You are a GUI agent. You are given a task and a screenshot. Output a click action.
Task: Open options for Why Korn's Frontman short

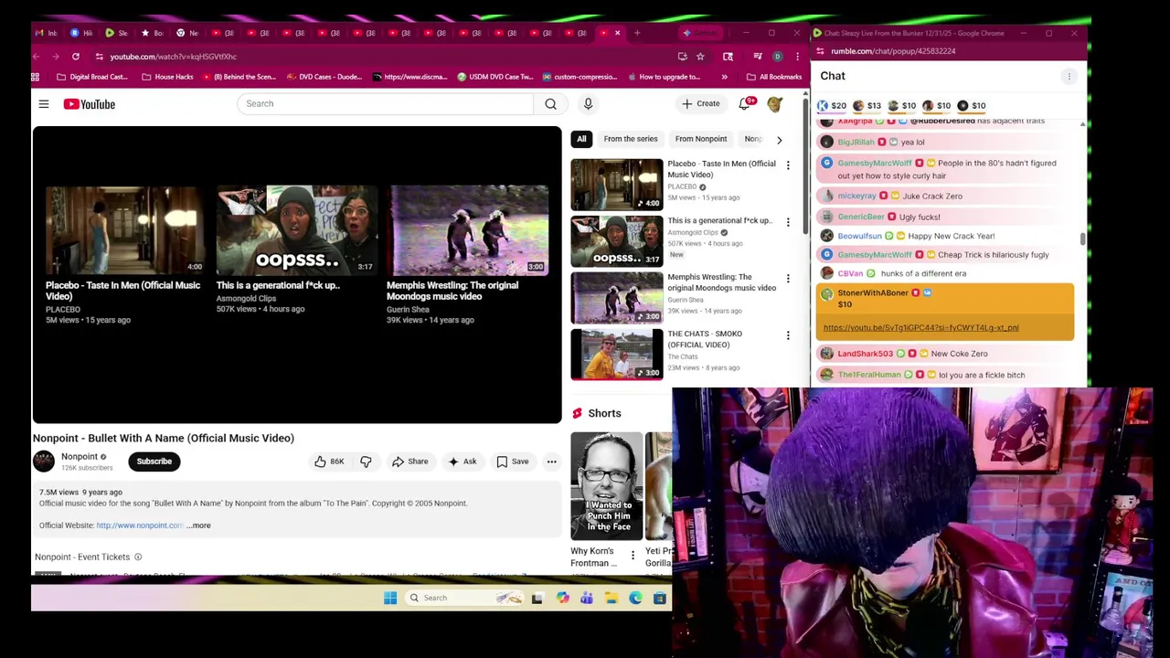coord(633,555)
